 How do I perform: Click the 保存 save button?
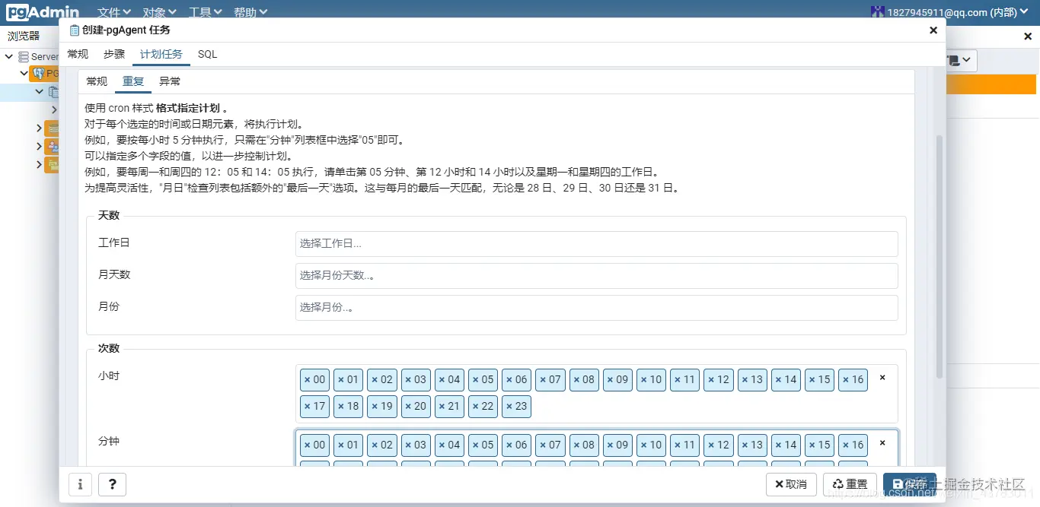click(x=911, y=484)
